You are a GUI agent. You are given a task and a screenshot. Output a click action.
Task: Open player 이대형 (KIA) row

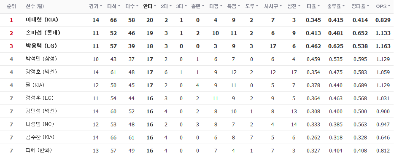point(197,20)
